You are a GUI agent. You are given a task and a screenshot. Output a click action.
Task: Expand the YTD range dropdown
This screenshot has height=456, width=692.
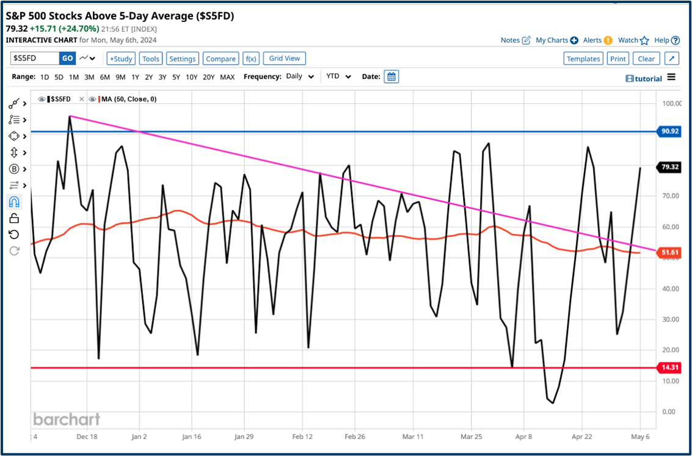point(337,76)
